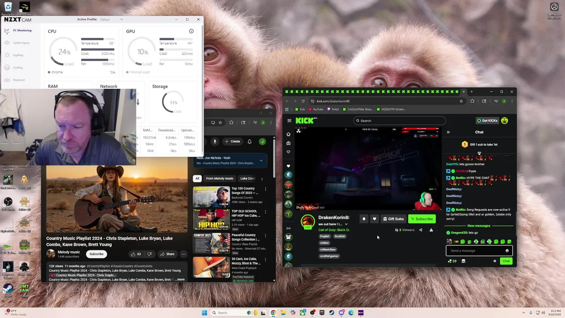
Task: Go to Kick Home from the sidebar
Action: [289, 134]
